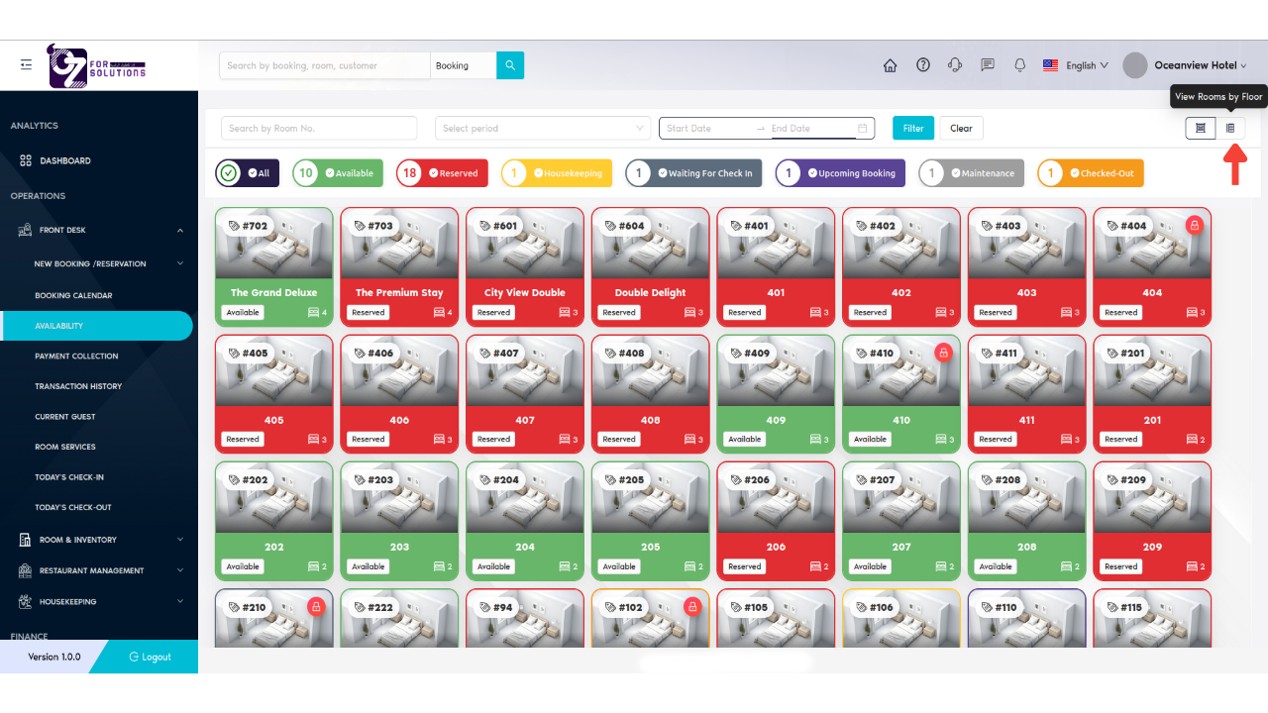The image size is (1268, 713).
Task: Open the help question mark icon
Action: coord(923,65)
